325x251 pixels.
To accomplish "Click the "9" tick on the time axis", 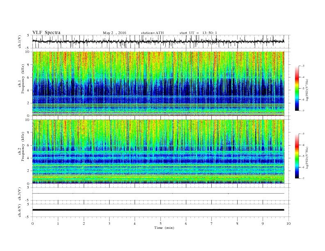I will (263, 224).
